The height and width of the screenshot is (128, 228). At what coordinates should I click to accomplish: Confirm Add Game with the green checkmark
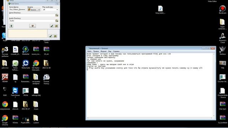click(52, 26)
